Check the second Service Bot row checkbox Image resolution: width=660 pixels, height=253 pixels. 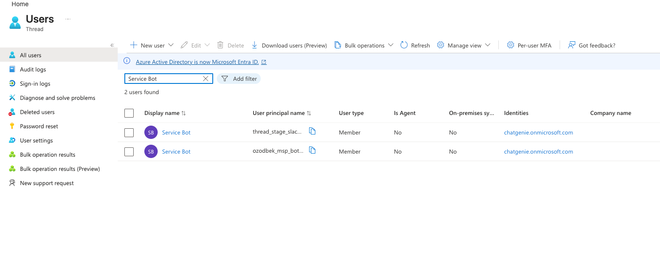coord(129,151)
